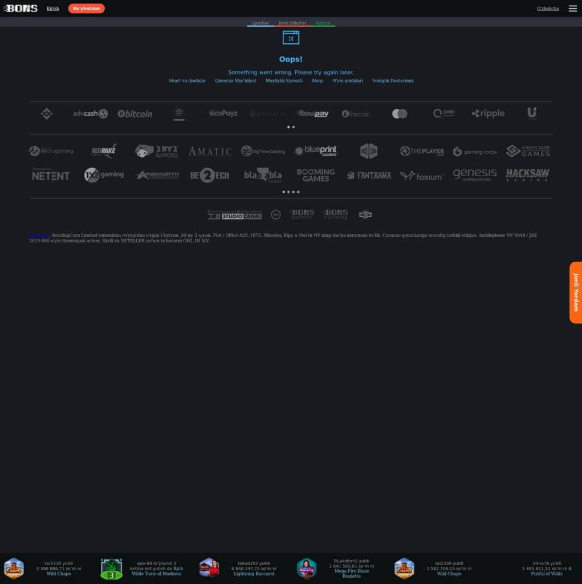Viewport: 582px width, 584px height.
Task: Click the BONS logo in header
Action: coord(21,8)
